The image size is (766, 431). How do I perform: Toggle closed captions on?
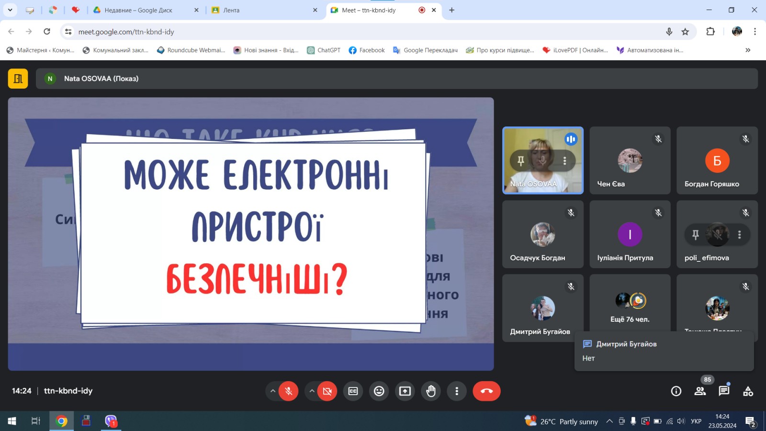353,391
